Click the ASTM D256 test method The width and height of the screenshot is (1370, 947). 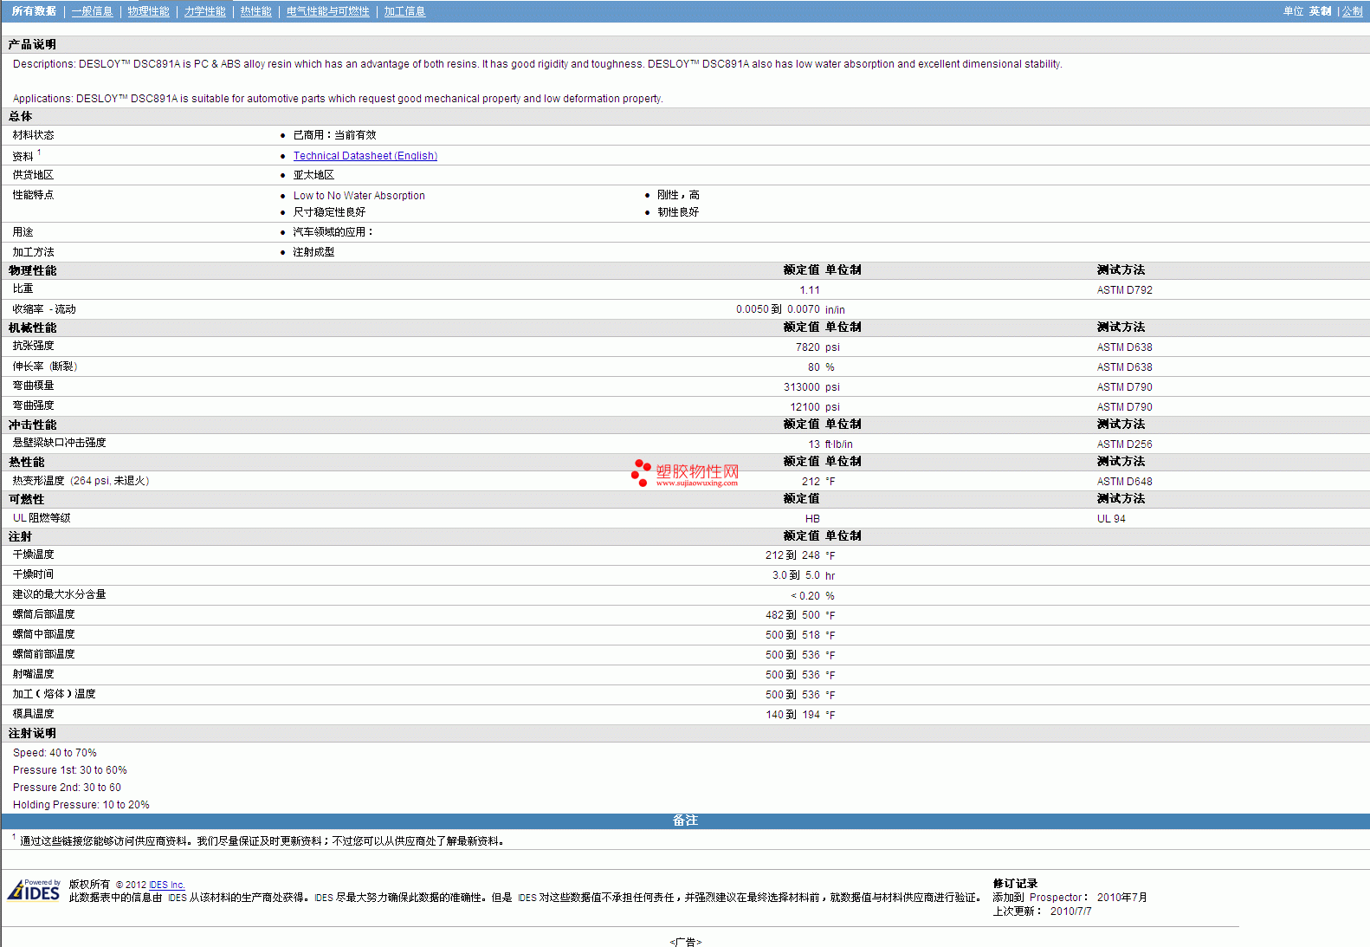[1124, 444]
